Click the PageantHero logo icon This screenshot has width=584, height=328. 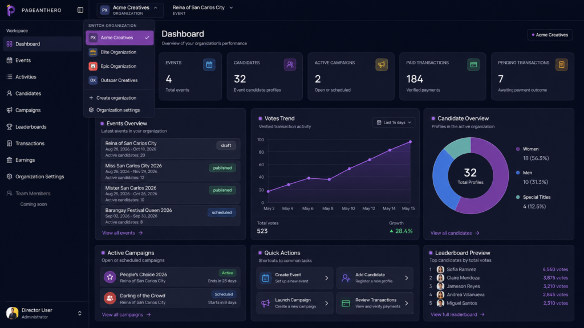(x=11, y=10)
